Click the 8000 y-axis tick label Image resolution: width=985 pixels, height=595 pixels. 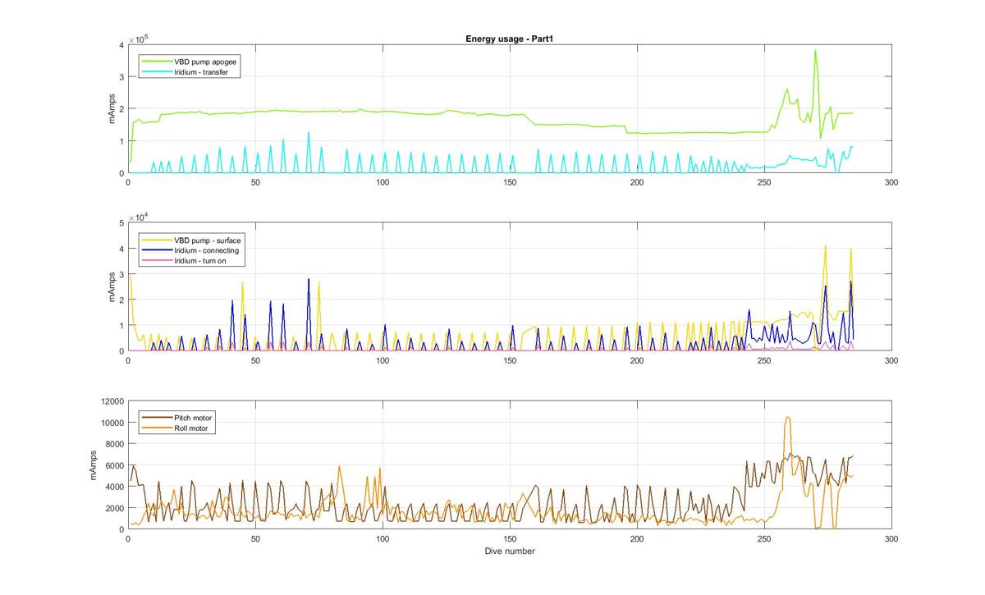coord(115,444)
